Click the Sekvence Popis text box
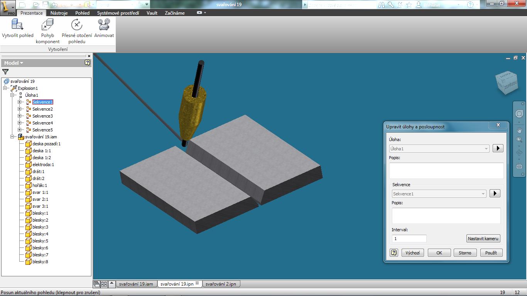 click(x=446, y=216)
